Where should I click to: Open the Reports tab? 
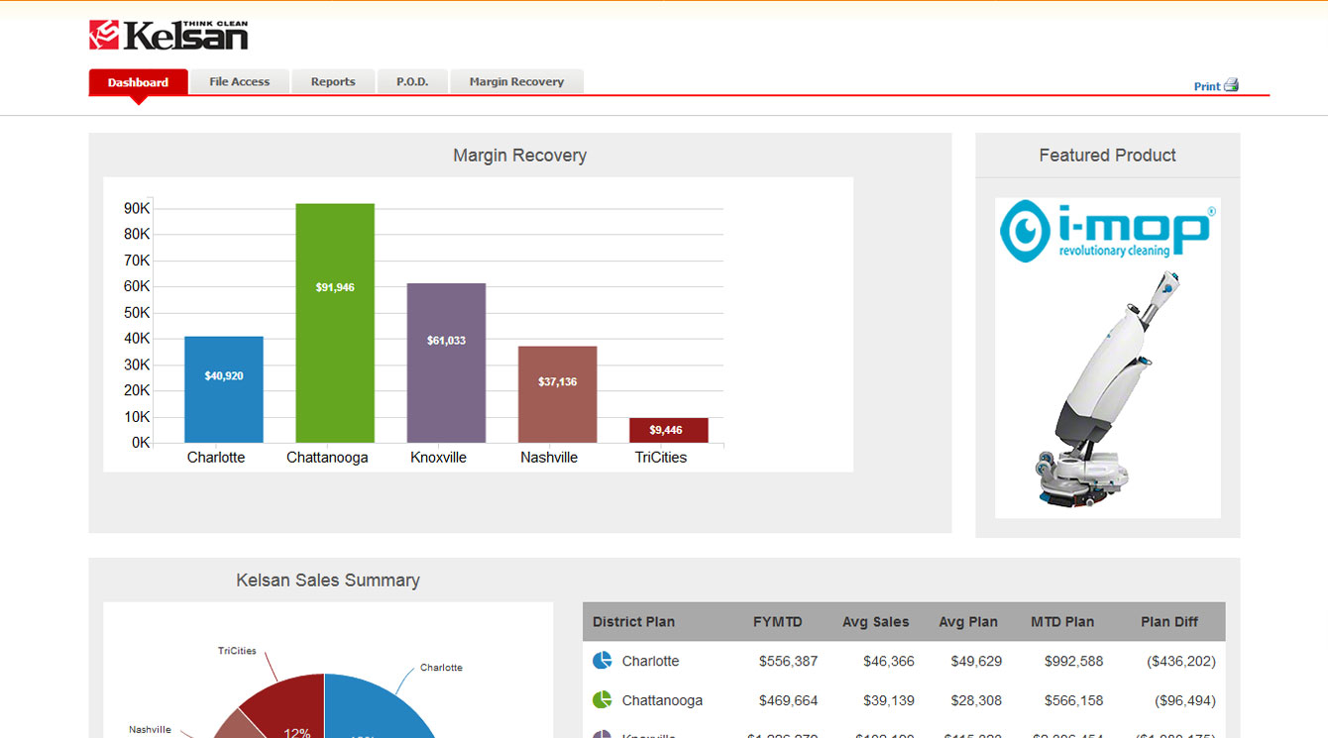[333, 82]
